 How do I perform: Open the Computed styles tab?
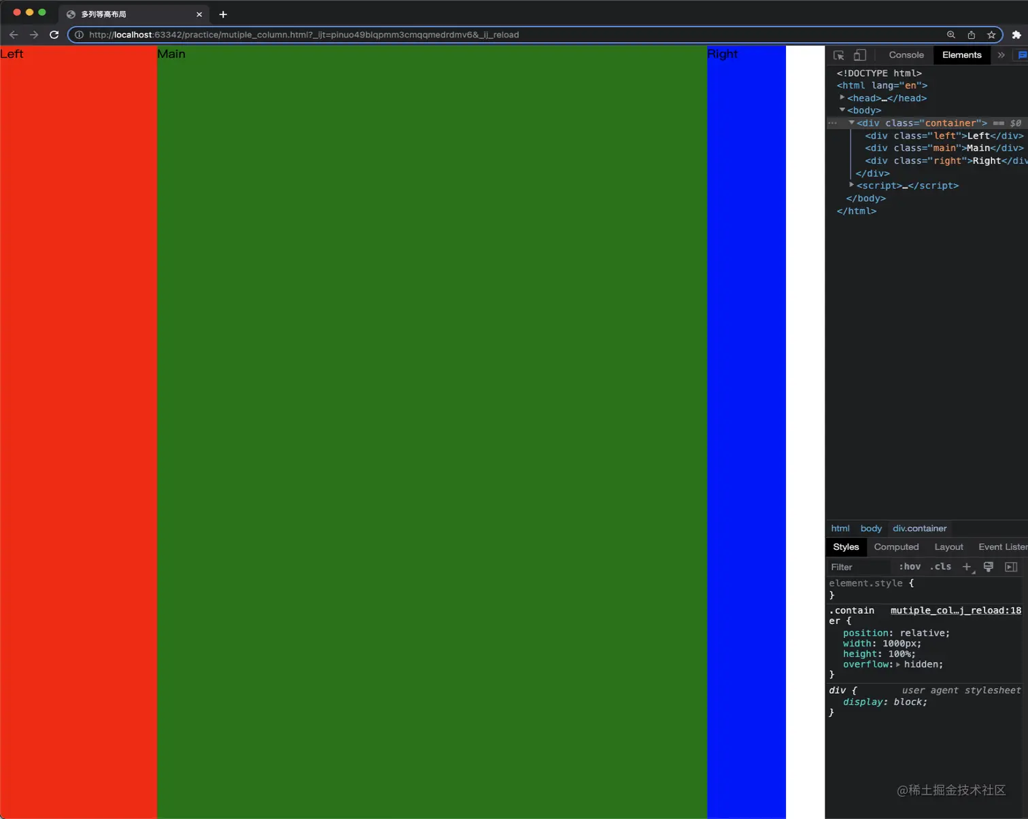tap(896, 547)
